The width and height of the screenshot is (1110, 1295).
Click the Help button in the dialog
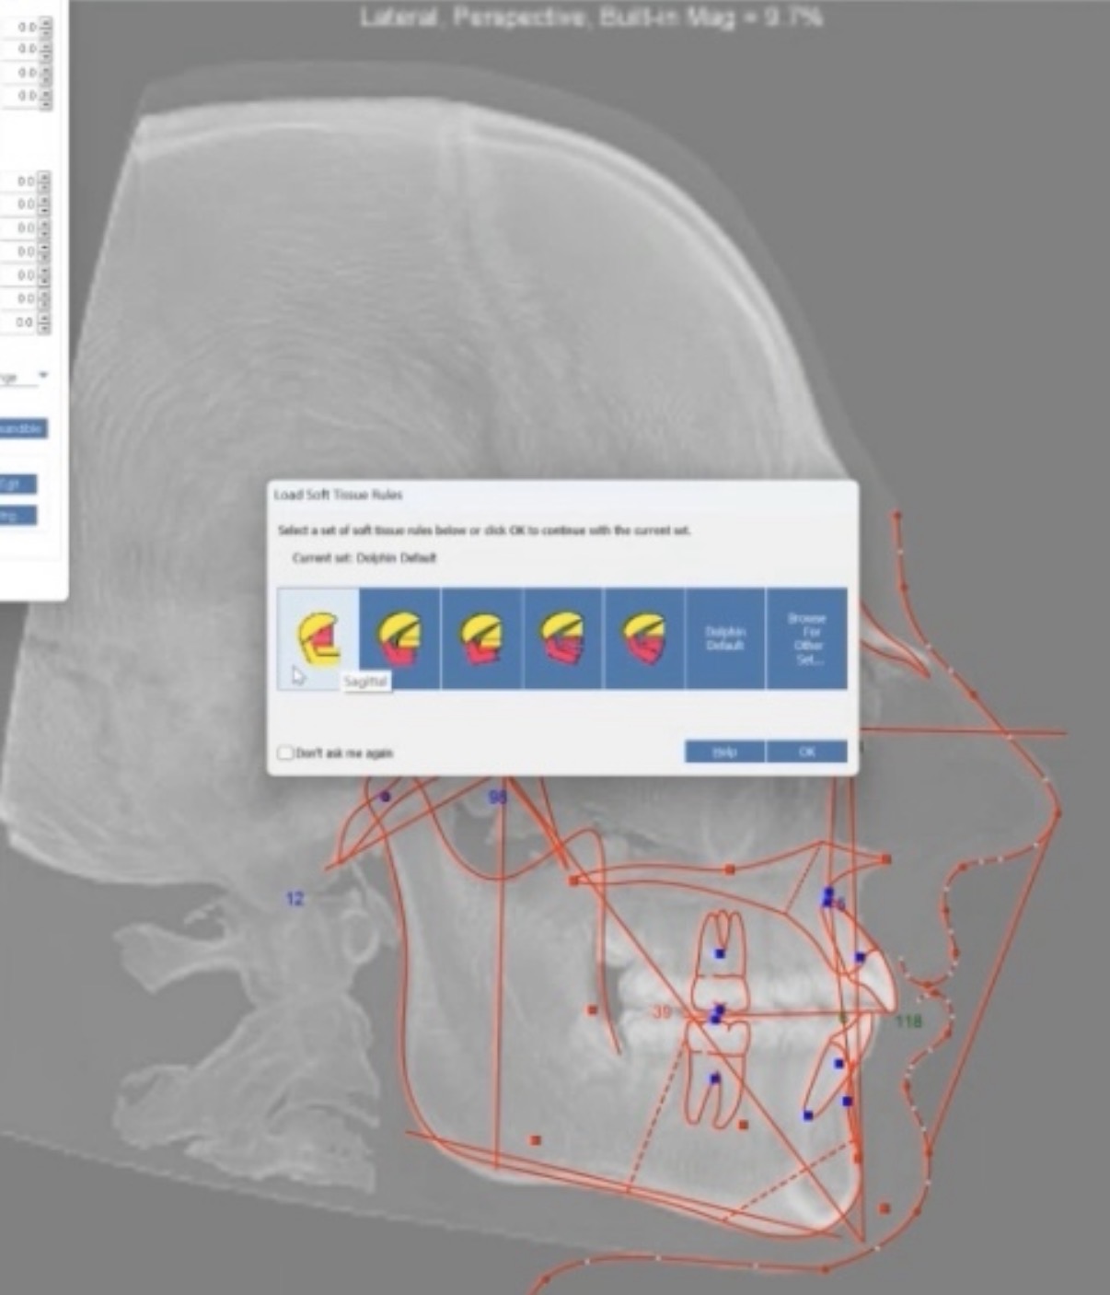point(724,752)
